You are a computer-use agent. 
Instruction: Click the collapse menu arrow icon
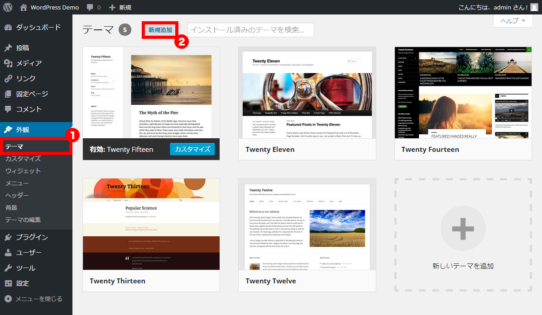[8, 299]
